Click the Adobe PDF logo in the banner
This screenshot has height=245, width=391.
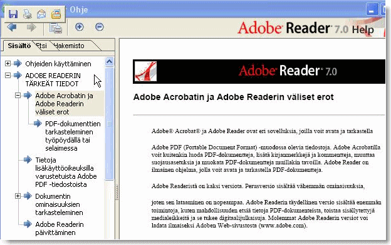[145, 71]
